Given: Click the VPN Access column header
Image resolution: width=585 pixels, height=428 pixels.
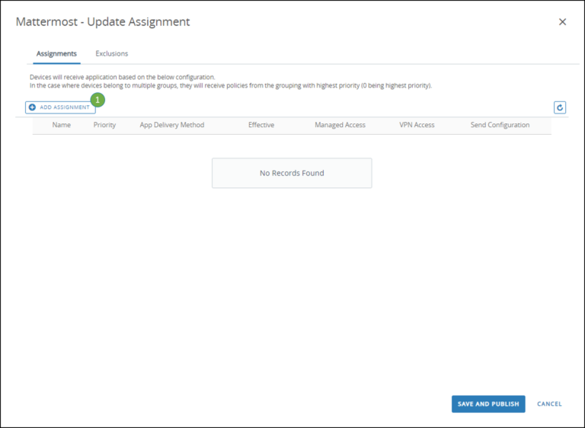Looking at the screenshot, I should (x=417, y=125).
